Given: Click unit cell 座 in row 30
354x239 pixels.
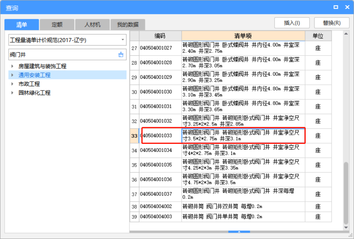Looking at the screenshot, I should (x=318, y=92).
